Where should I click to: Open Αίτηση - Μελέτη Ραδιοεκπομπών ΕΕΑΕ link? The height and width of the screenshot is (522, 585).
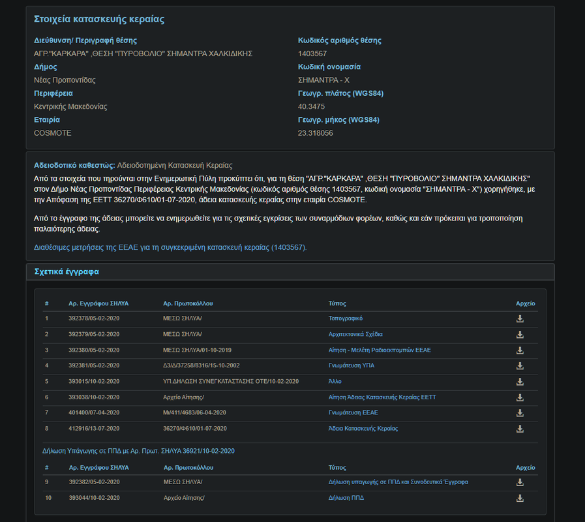[x=380, y=350]
